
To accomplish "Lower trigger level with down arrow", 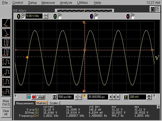I will pyautogui.click(x=149, y=98).
